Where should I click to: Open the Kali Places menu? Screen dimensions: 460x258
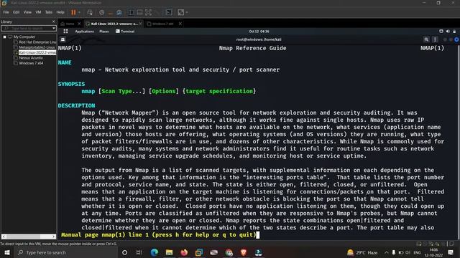tap(103, 32)
